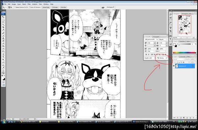This screenshot has height=130, width=198.
Task: Click the vertical scale 100% field
Action: click(150, 49)
